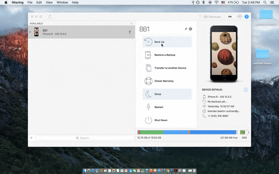Click the Wi-Fi menu bar icon
This screenshot has height=174, width=279.
coord(216,2)
